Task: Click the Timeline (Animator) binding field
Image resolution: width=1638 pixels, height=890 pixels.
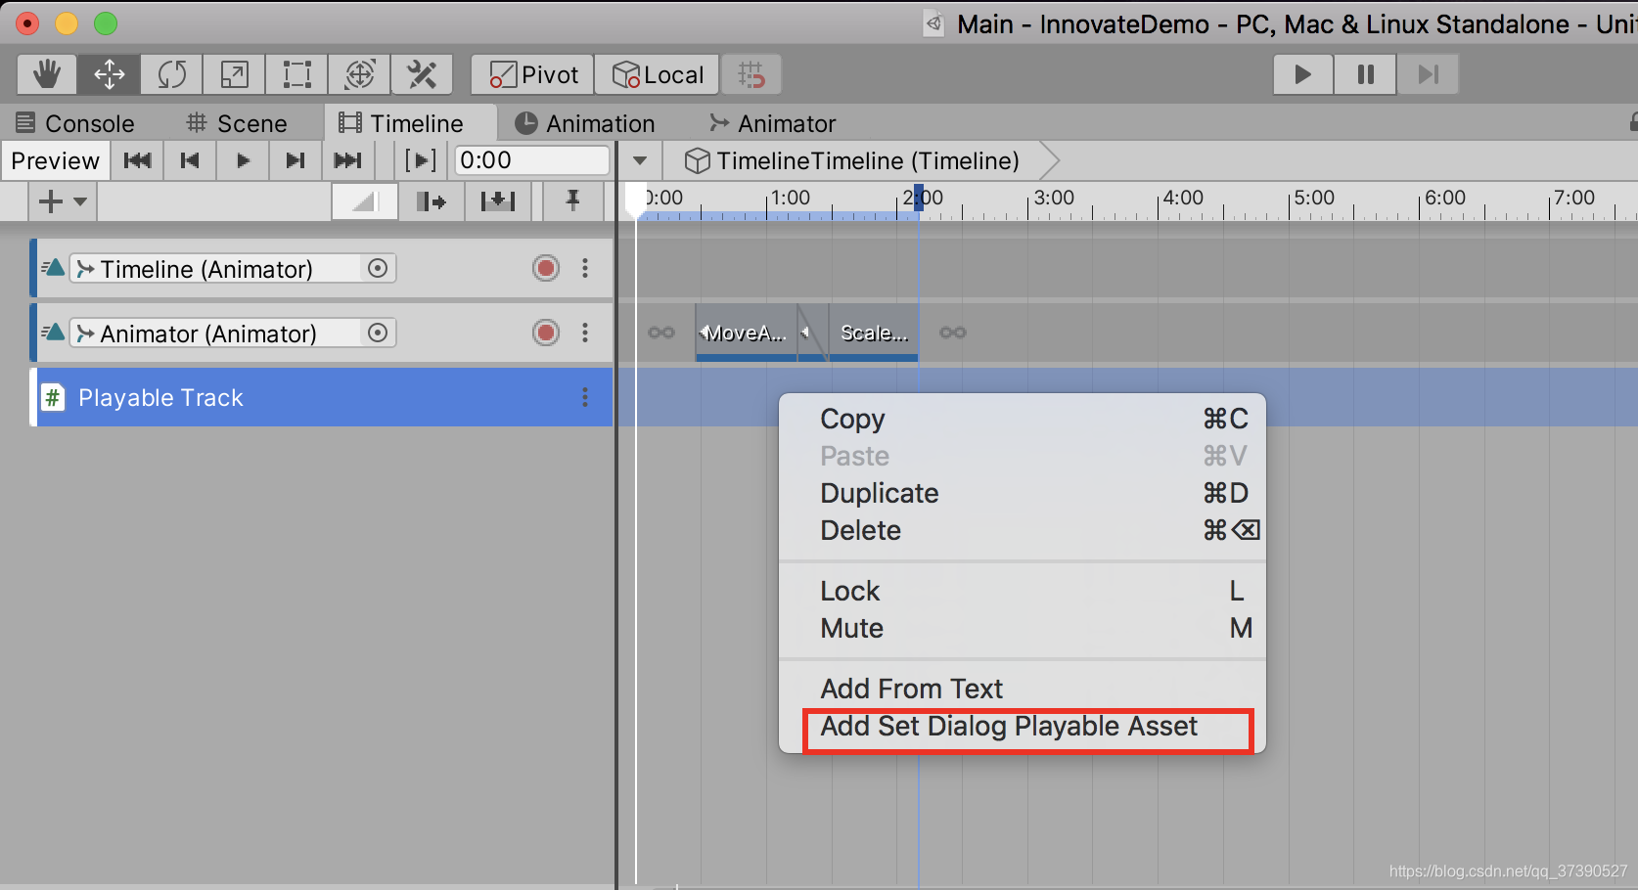Action: (x=233, y=268)
